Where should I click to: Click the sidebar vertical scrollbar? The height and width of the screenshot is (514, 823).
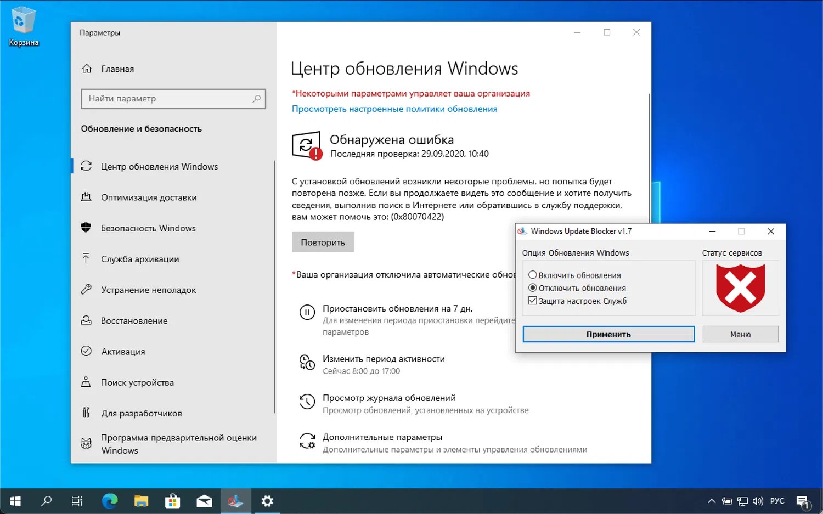[274, 285]
